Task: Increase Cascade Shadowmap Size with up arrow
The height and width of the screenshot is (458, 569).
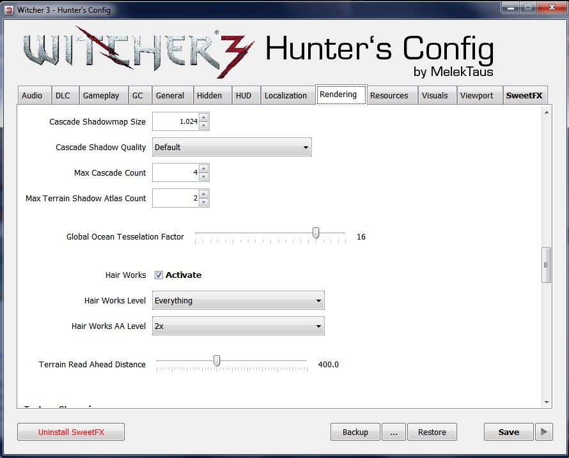Action: tap(203, 118)
